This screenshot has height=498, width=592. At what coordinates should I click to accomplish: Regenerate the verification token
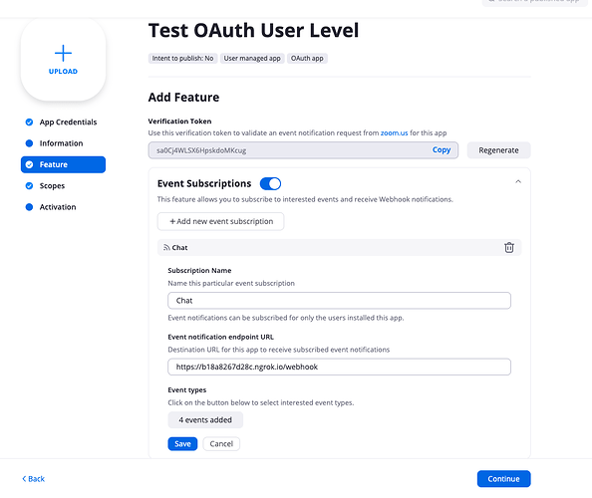[498, 150]
